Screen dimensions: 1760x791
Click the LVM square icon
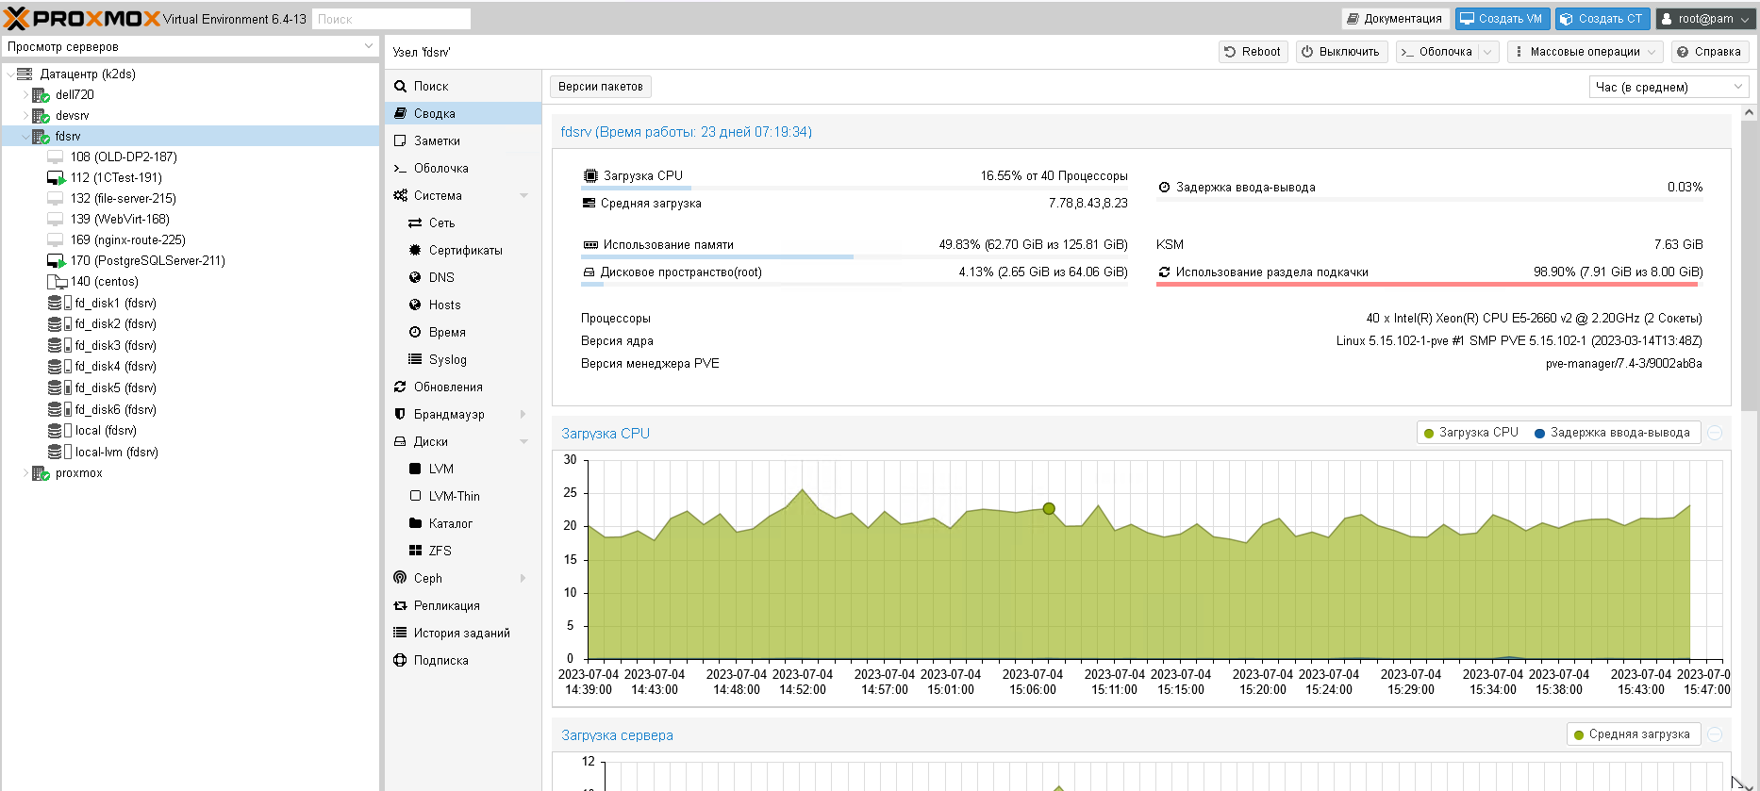pyautogui.click(x=415, y=470)
